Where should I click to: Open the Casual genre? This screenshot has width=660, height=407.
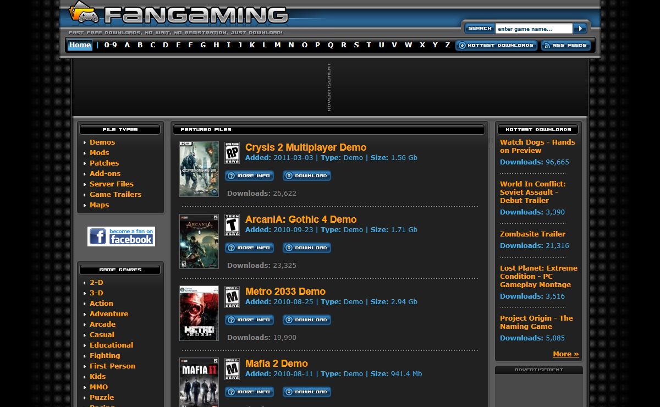click(102, 334)
